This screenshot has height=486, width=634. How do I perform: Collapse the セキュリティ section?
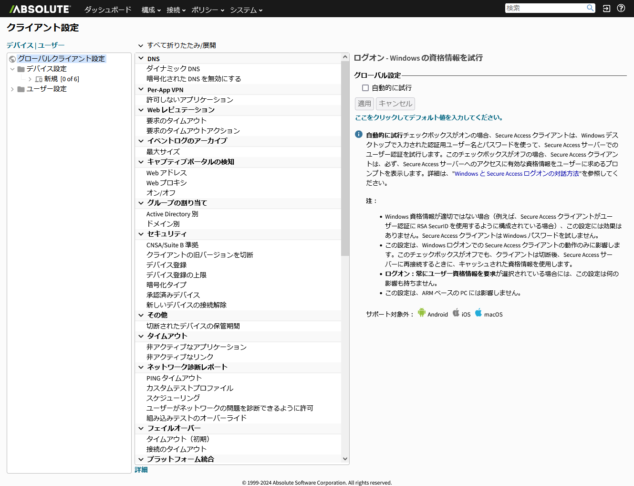point(141,234)
